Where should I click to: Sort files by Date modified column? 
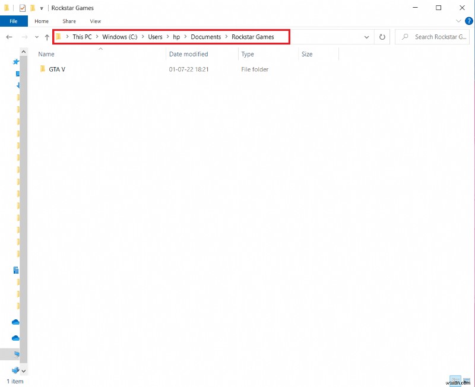tap(188, 54)
